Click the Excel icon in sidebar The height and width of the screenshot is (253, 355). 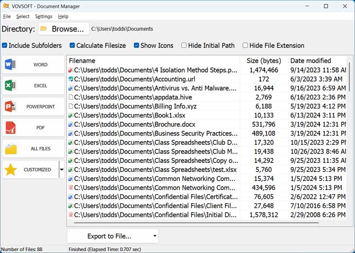tap(10, 85)
